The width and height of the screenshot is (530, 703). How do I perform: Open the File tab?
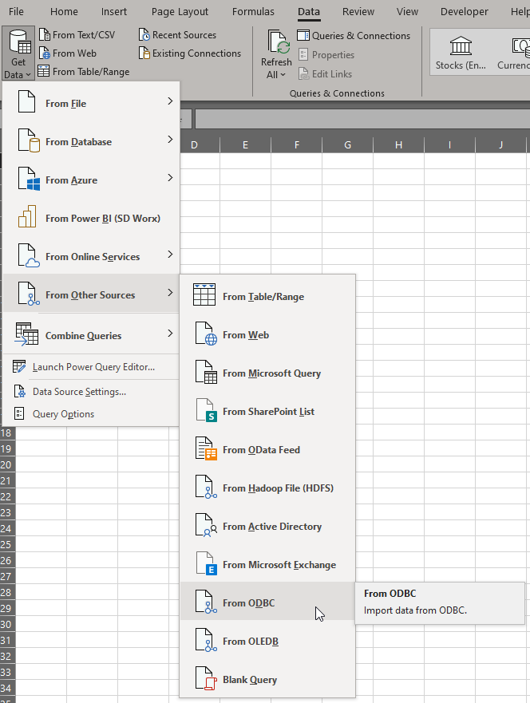coord(16,12)
